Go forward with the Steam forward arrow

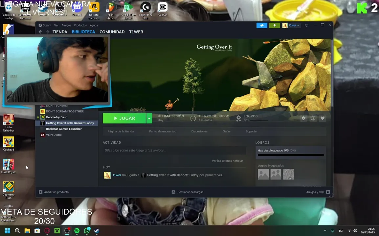[x=47, y=32]
